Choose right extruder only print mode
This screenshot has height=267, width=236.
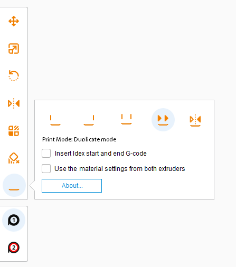point(89,120)
